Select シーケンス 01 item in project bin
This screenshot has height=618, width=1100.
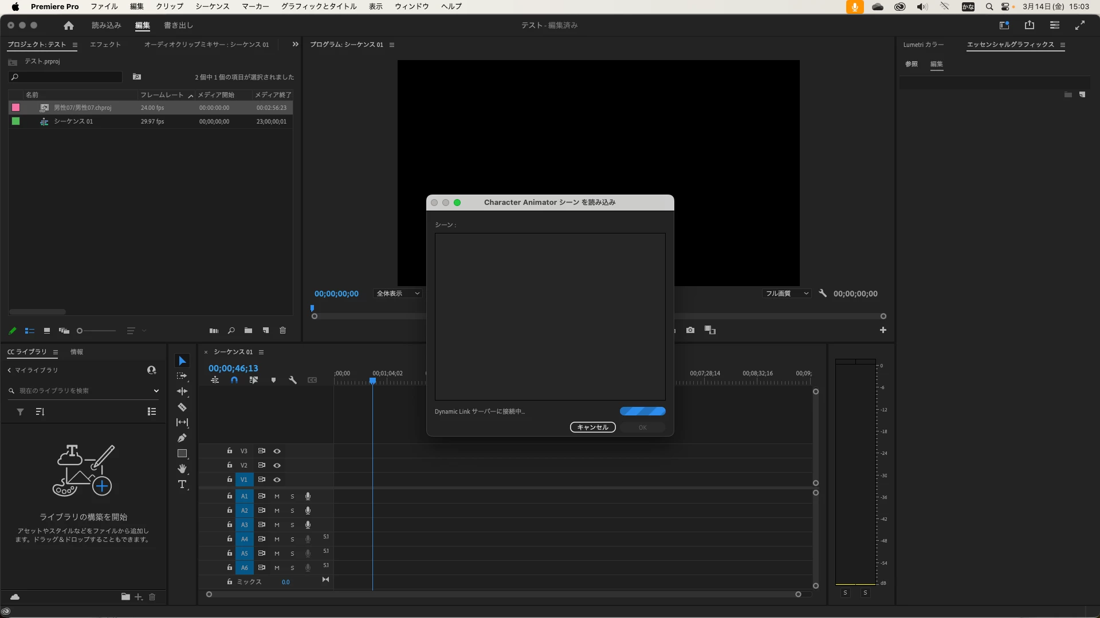(x=73, y=121)
